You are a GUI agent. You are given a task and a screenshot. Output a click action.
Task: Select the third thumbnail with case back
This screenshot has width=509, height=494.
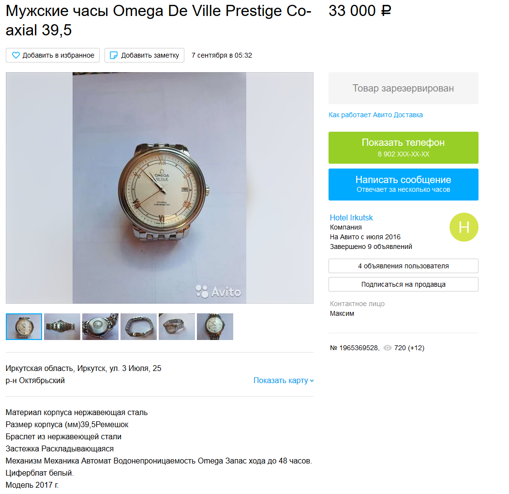point(100,326)
